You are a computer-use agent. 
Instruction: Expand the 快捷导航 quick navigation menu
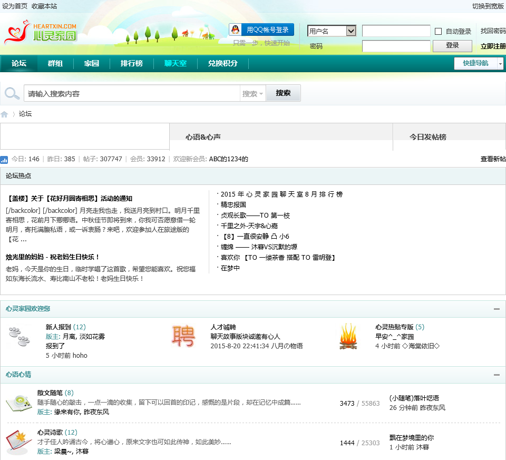(479, 63)
